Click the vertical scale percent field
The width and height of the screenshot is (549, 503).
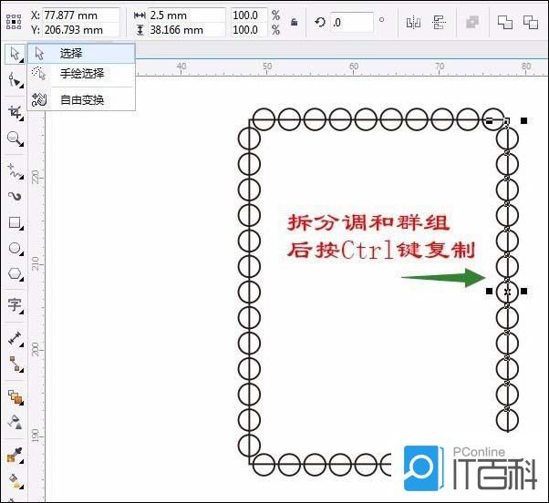point(249,30)
